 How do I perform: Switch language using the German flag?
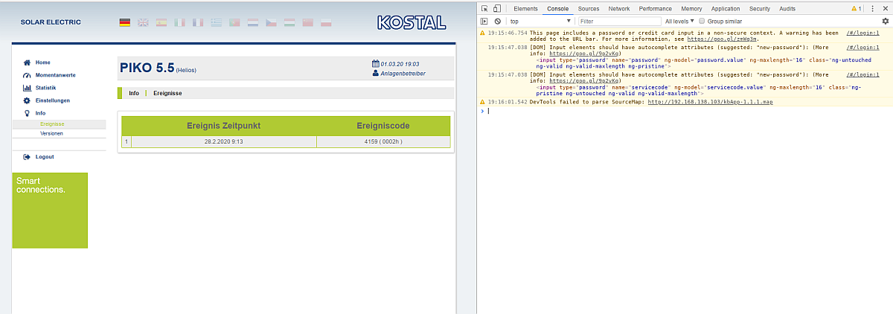(x=125, y=23)
